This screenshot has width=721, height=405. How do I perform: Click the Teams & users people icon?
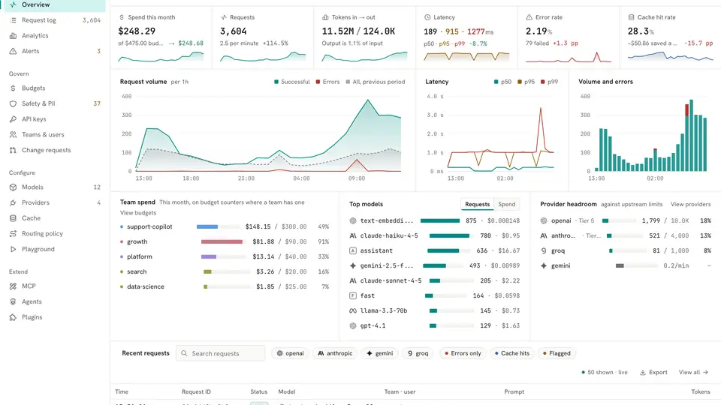(x=13, y=134)
